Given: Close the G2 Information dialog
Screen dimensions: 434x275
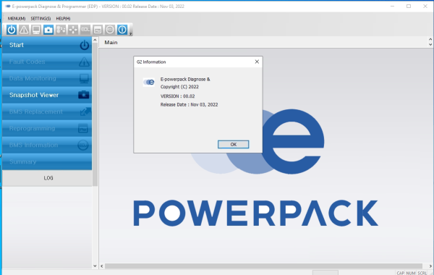Looking at the screenshot, I should [x=257, y=62].
